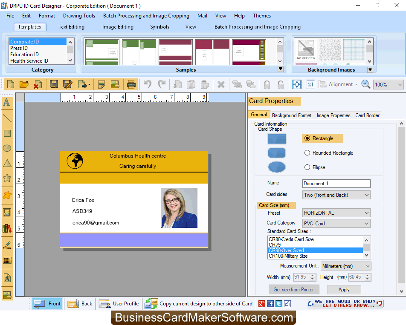Viewport: 406px width, 325px height.
Task: Click the Save floppy disk icon
Action: click(x=54, y=84)
